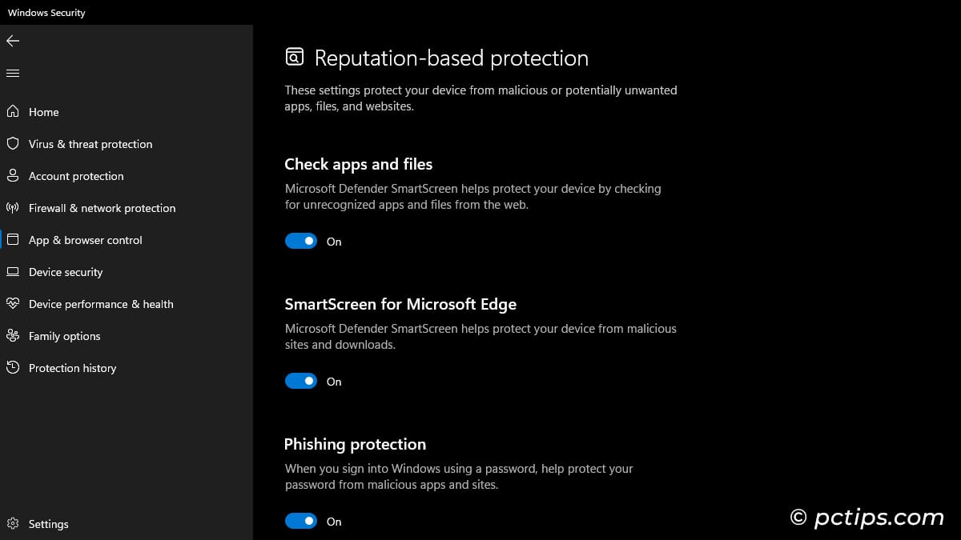The image size is (961, 540).
Task: Click the Protection history clock icon
Action: click(13, 368)
